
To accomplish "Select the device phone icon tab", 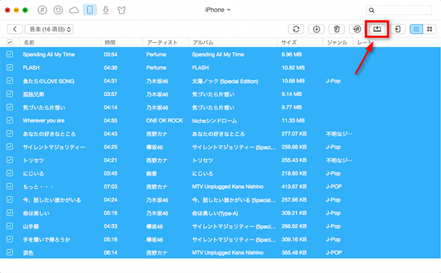I will pyautogui.click(x=89, y=10).
